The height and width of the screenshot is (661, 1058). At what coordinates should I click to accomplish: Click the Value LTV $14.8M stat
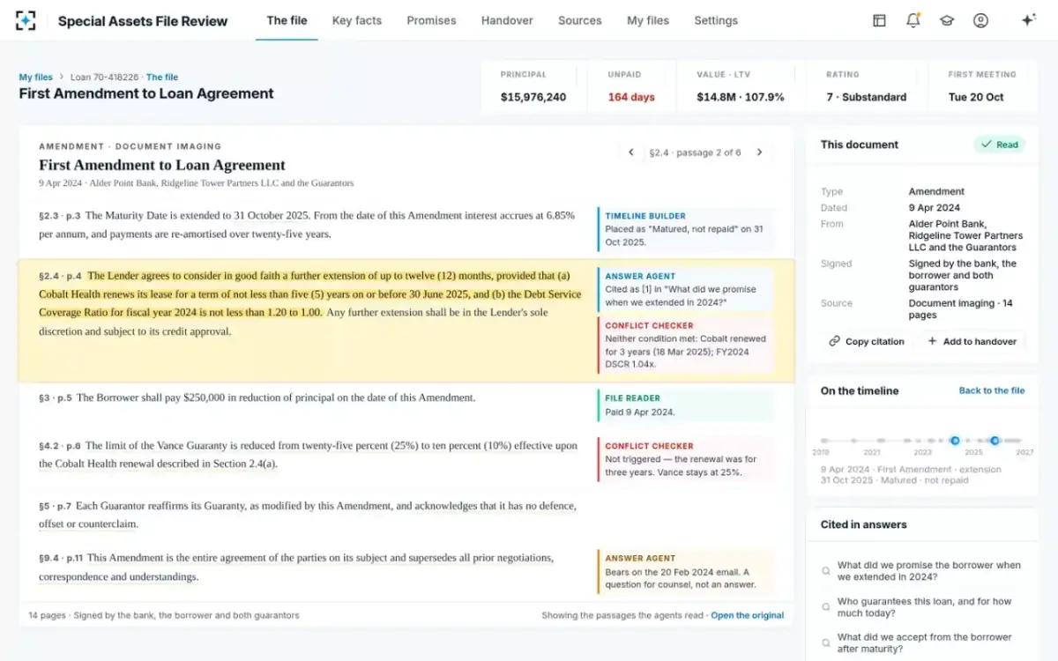[741, 86]
